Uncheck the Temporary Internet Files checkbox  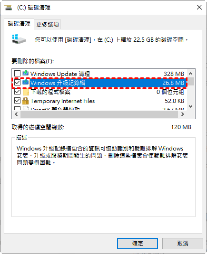pyautogui.click(x=17, y=101)
